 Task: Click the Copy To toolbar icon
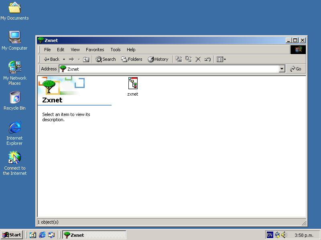pyautogui.click(x=189, y=59)
